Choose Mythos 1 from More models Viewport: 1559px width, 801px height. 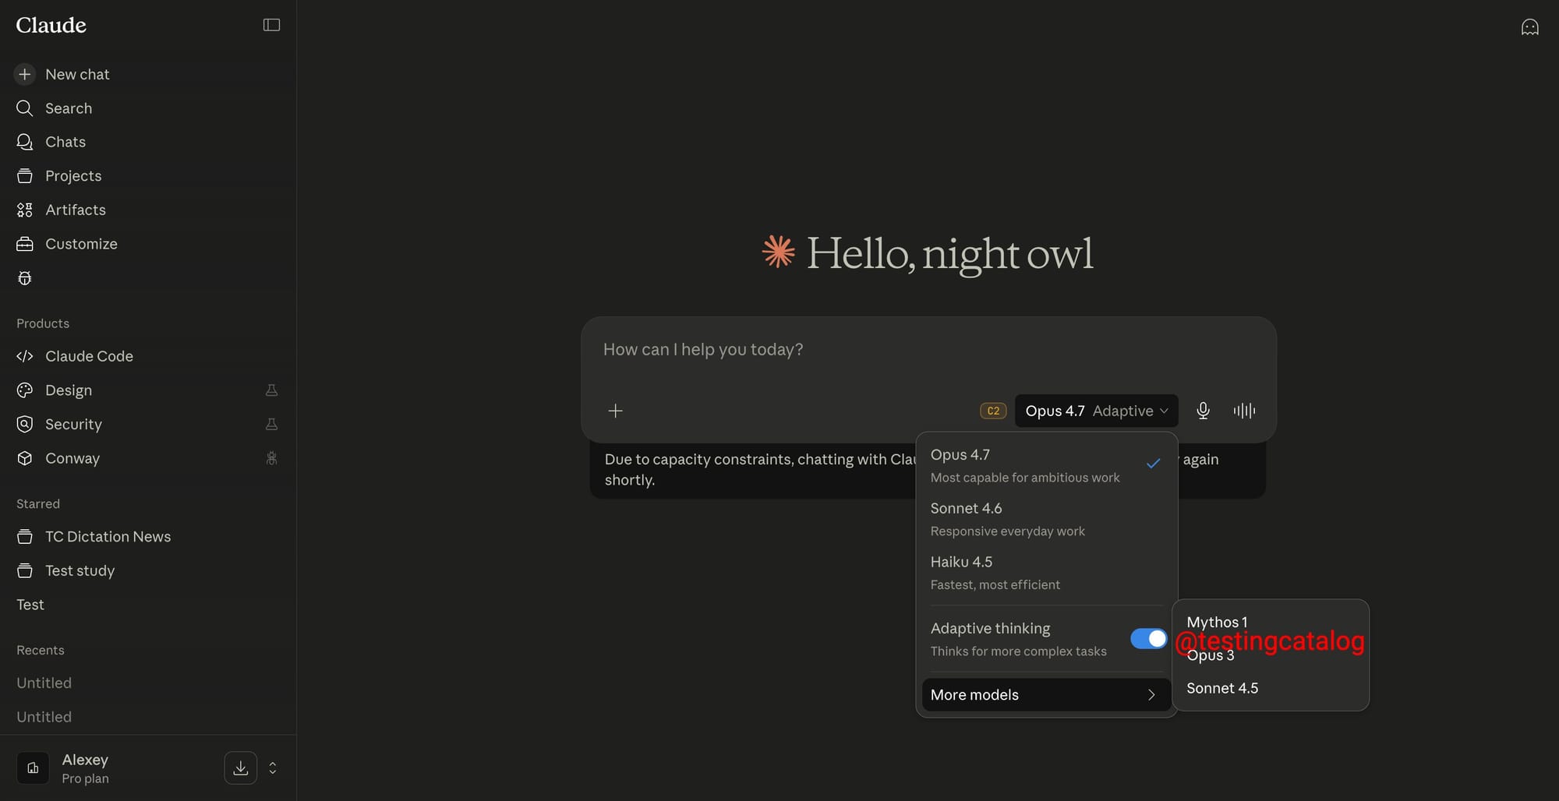pos(1271,622)
